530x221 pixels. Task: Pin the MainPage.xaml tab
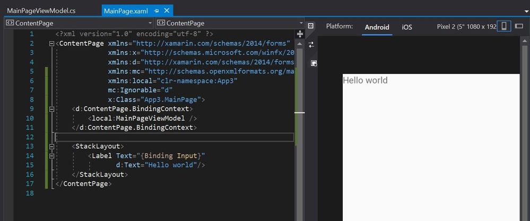pyautogui.click(x=156, y=11)
